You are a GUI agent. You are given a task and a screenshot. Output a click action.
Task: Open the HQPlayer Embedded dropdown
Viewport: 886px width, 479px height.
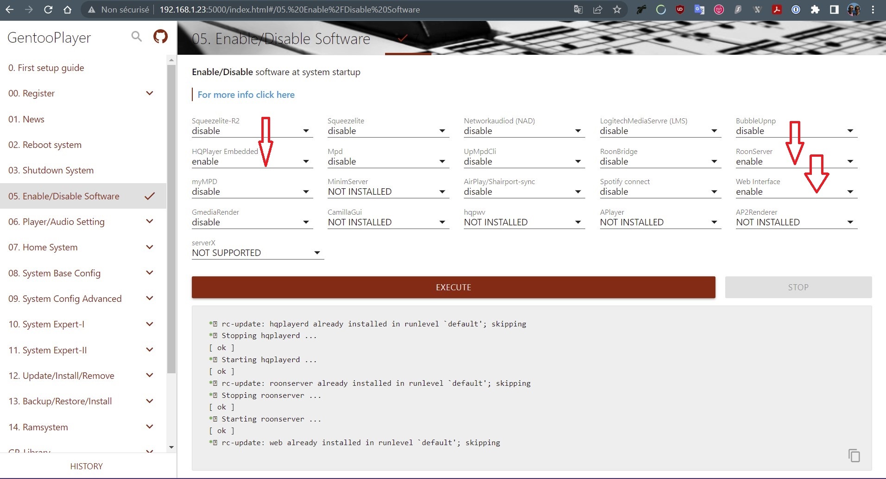(252, 161)
